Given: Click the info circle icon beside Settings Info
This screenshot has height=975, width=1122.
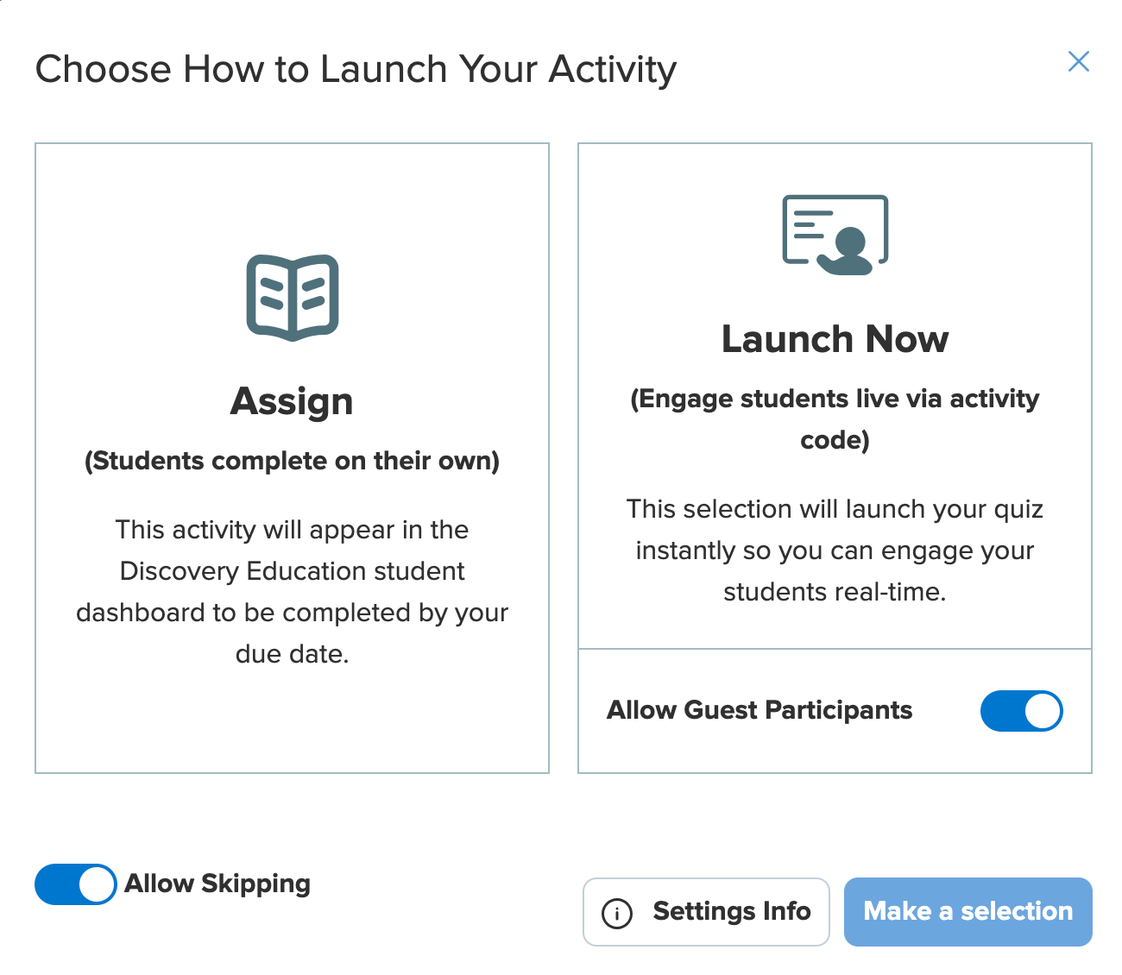Looking at the screenshot, I should pos(616,912).
